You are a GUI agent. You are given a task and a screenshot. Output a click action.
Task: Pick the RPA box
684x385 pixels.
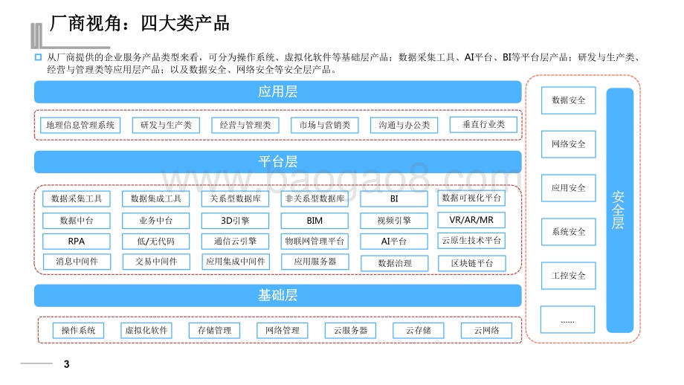[77, 241]
